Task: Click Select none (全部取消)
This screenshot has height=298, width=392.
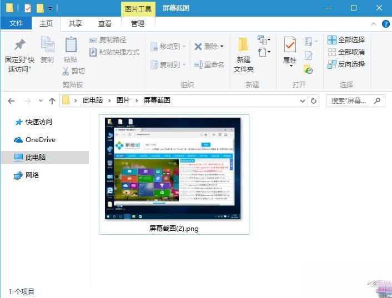Action: (346, 52)
